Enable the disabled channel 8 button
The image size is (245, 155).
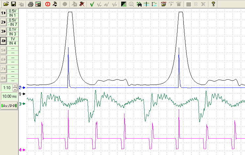coord(3,78)
